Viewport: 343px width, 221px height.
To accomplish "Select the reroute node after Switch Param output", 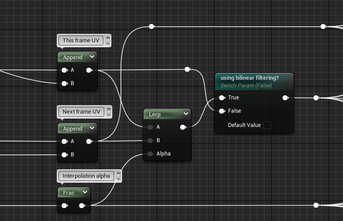I will (x=316, y=98).
